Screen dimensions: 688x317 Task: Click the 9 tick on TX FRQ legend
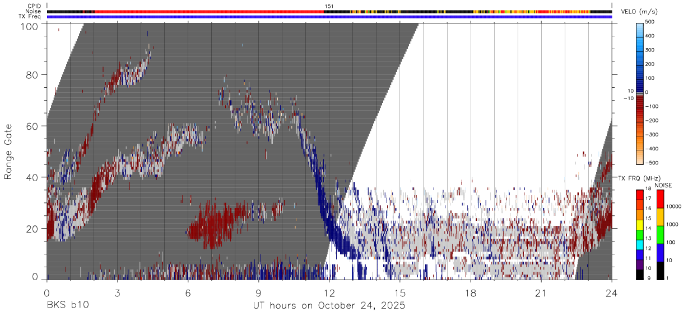(649, 278)
